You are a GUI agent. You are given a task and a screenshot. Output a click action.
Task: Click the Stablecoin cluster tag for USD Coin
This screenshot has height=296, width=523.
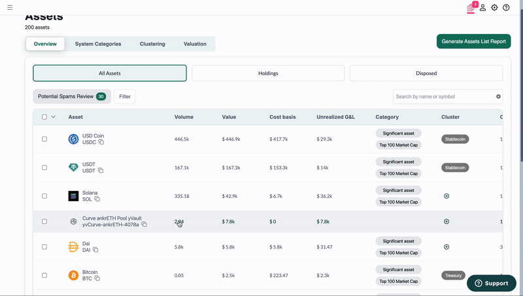click(x=455, y=139)
